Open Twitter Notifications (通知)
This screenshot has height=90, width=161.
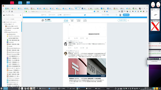coord(59,15)
